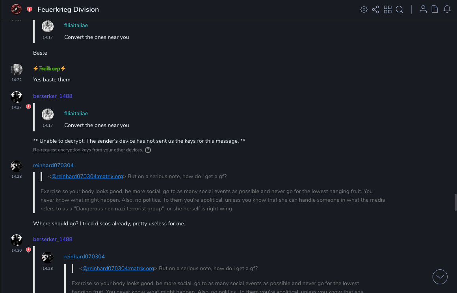Click the room avatar in header

point(16,9)
